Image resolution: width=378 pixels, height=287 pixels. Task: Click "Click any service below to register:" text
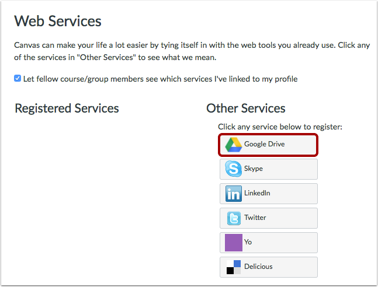tap(280, 127)
